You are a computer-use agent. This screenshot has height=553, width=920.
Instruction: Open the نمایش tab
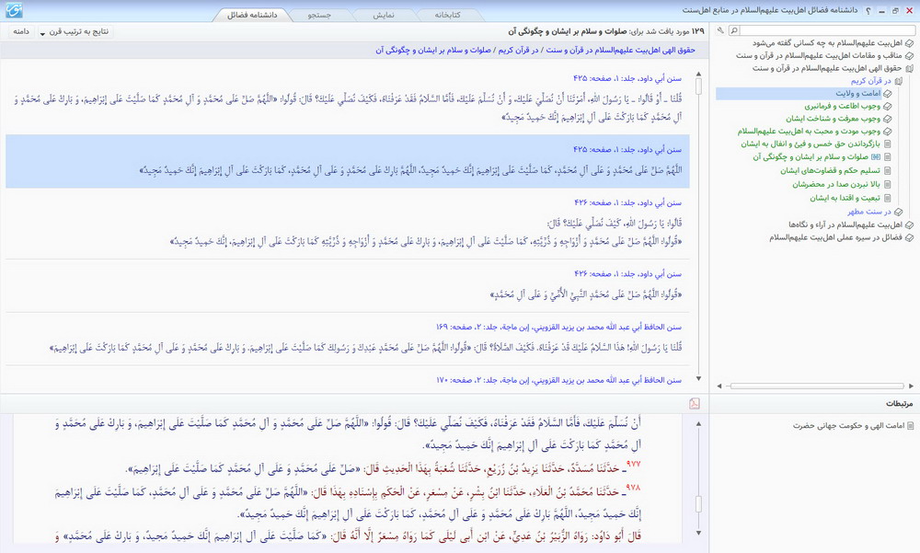(x=384, y=16)
